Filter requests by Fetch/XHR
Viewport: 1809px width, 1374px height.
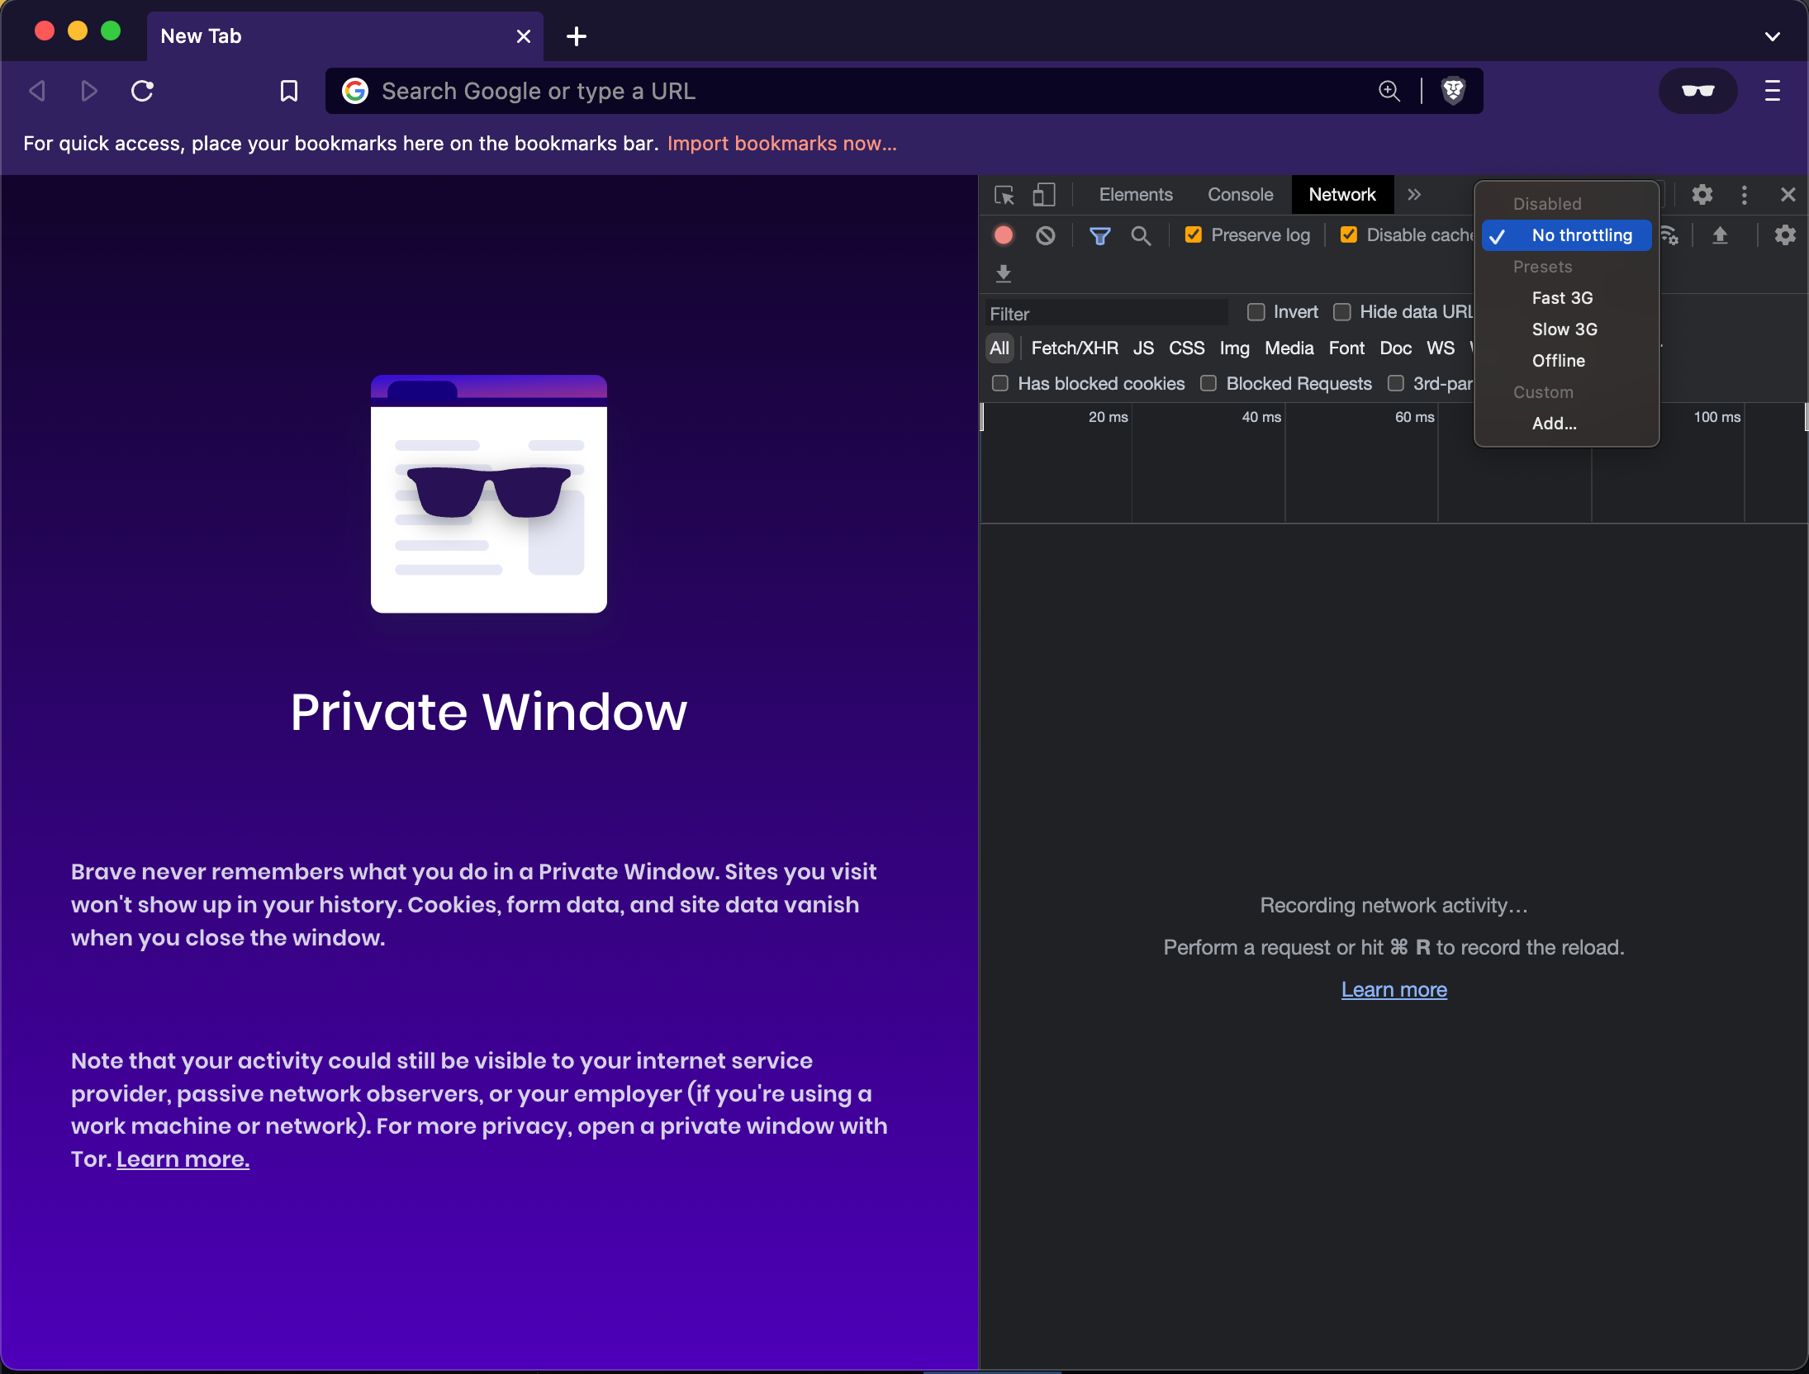coord(1074,348)
